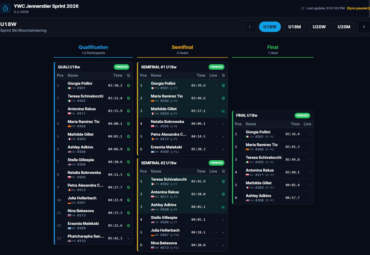Click the Sync pausiert status label
The width and height of the screenshot is (370, 255).
pyautogui.click(x=358, y=8)
